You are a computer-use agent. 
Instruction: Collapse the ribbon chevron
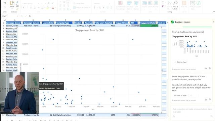click(214, 12)
